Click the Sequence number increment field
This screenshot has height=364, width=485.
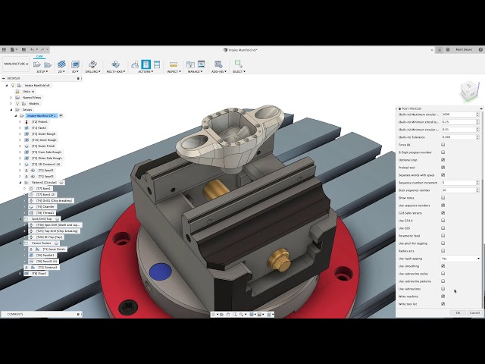coord(460,183)
